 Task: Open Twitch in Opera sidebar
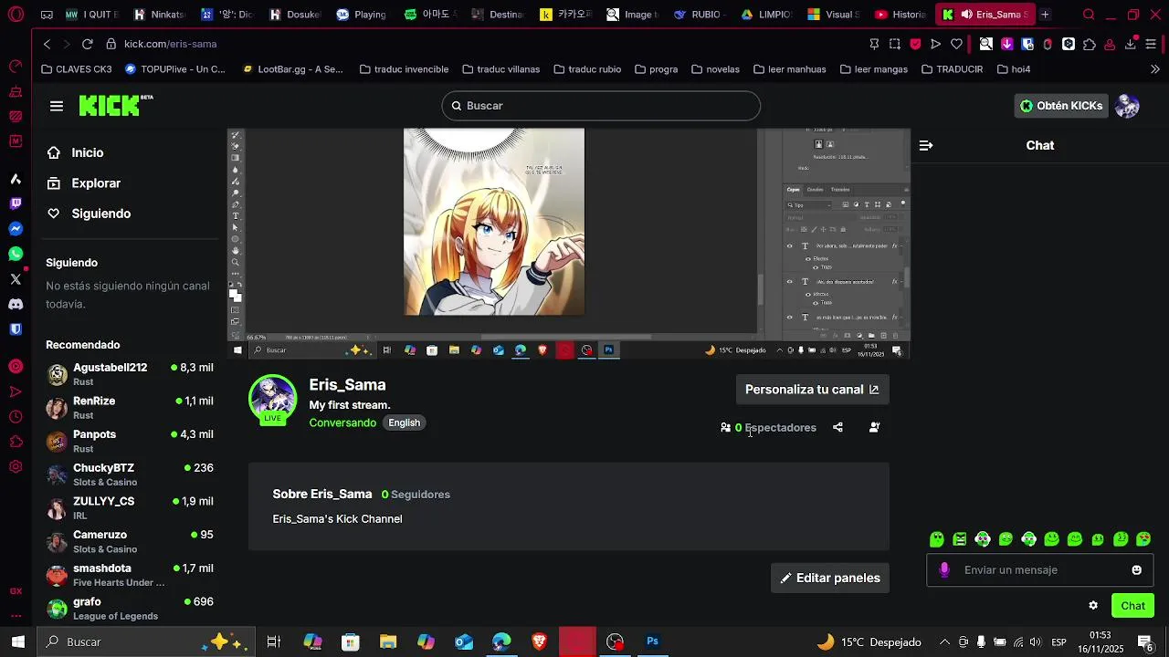pos(16,203)
